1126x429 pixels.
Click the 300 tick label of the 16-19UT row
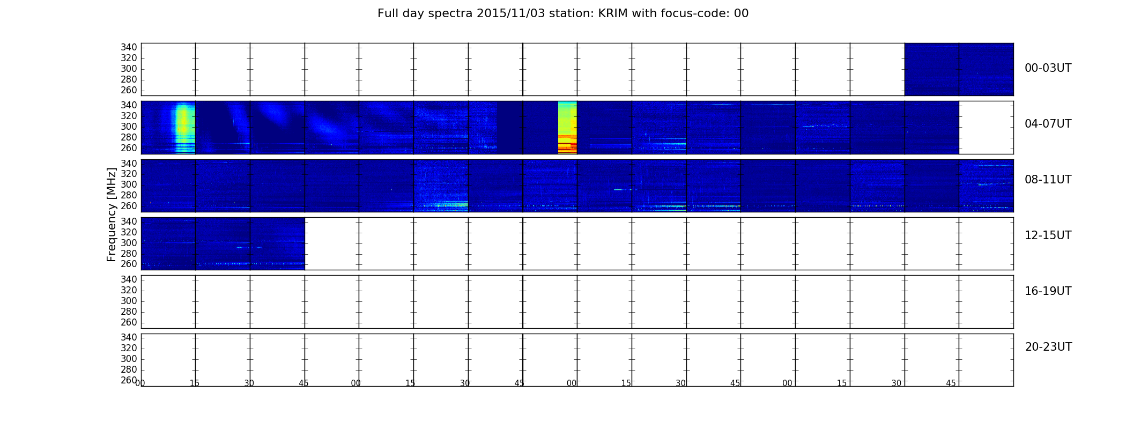click(x=129, y=301)
